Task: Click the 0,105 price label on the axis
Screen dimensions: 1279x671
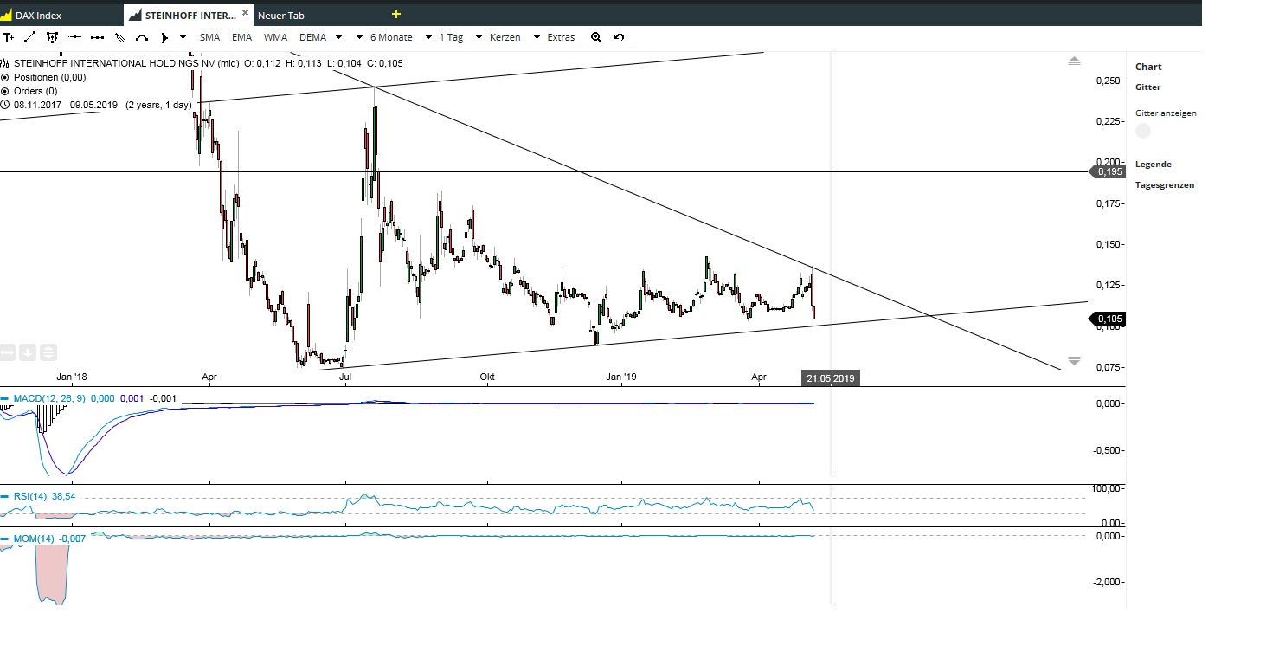Action: point(1109,319)
